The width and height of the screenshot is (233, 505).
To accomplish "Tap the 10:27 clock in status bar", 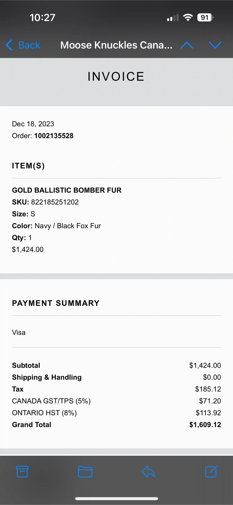I will [x=42, y=18].
